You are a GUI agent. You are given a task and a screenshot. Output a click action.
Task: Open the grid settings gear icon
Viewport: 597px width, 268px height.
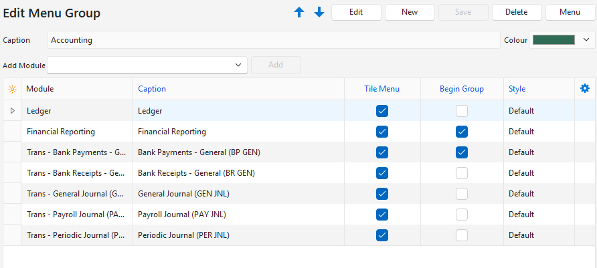pyautogui.click(x=585, y=88)
